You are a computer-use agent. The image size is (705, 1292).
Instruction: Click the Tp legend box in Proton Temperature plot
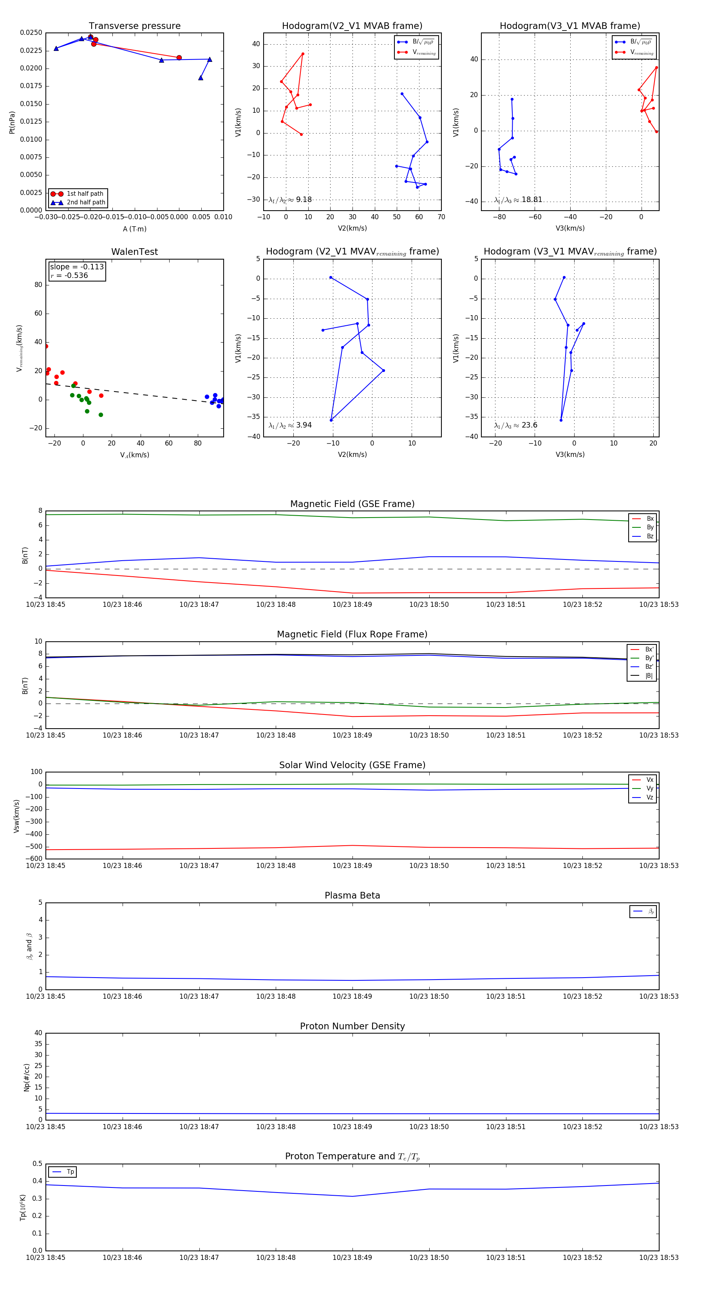click(63, 1172)
